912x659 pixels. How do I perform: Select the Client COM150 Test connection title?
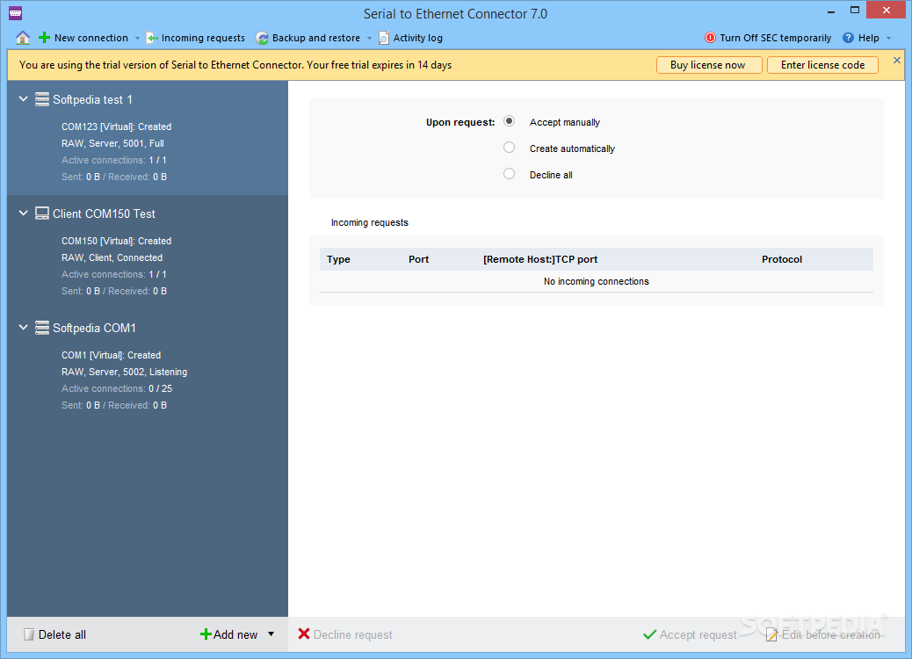tap(104, 214)
